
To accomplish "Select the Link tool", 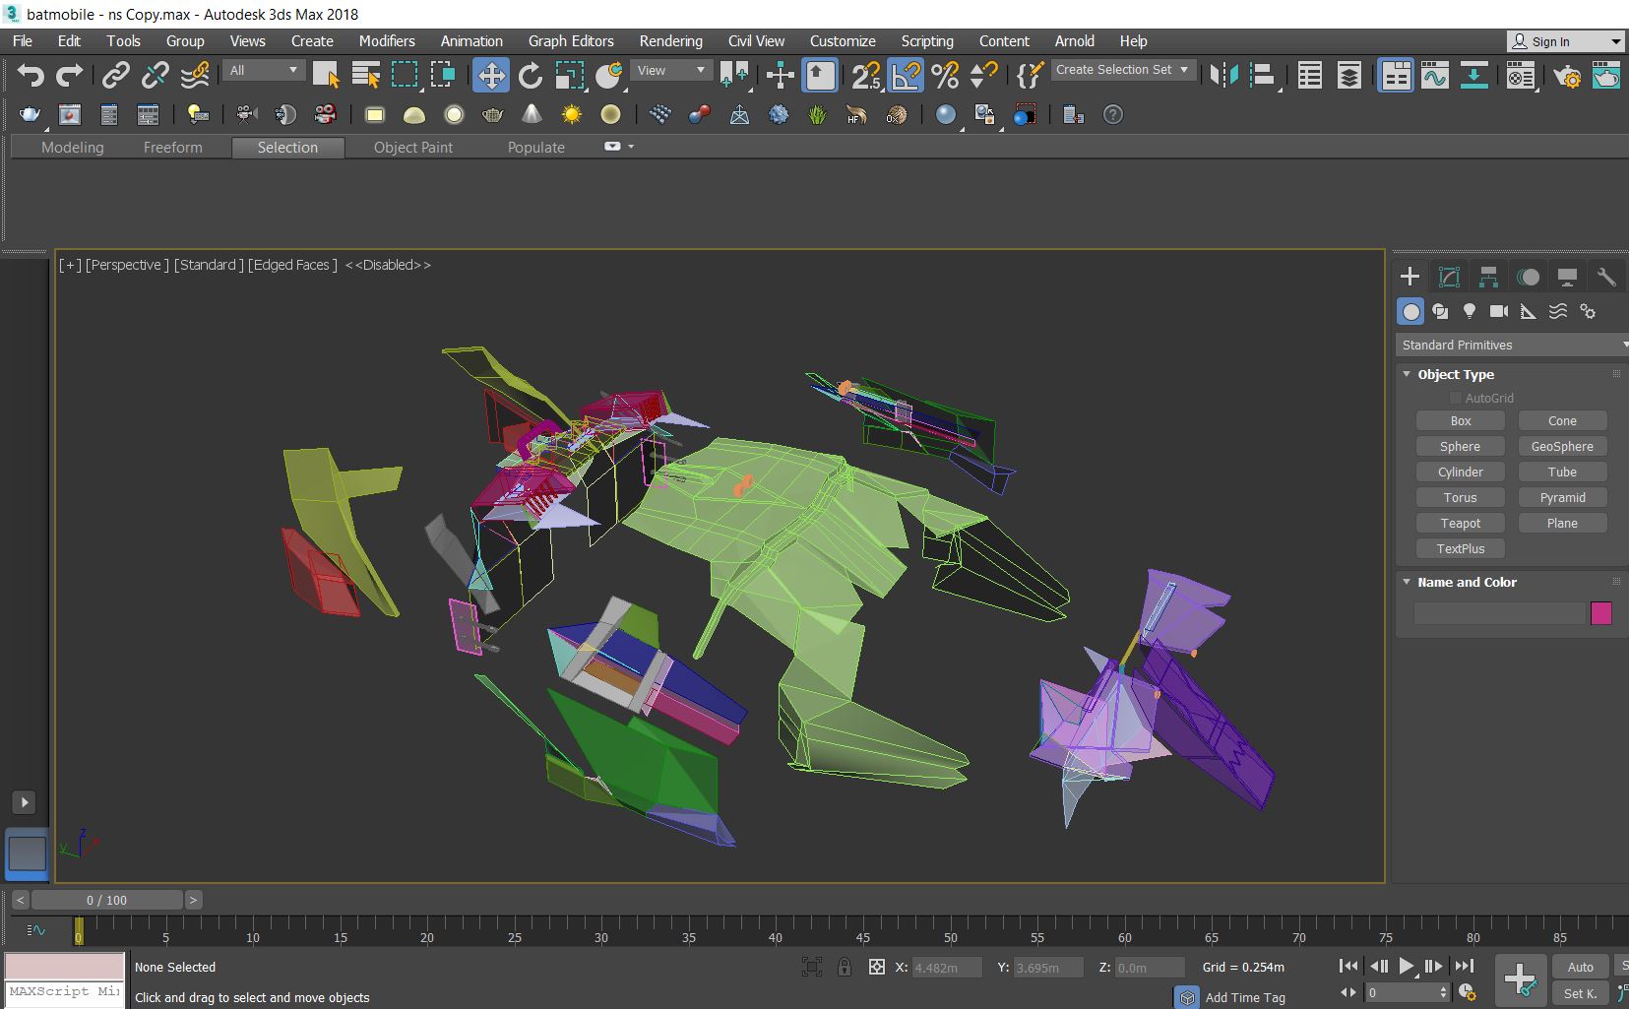I will click(x=116, y=75).
